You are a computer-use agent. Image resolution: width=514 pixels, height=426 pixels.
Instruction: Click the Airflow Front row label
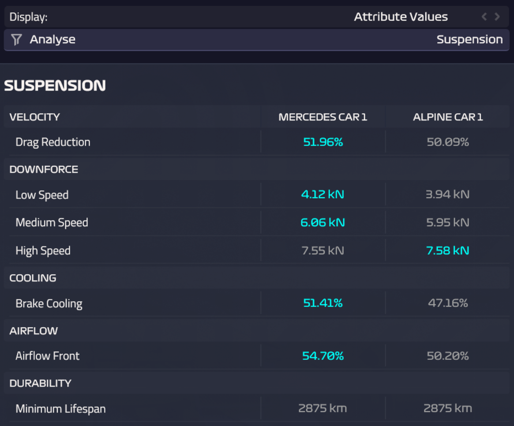(48, 356)
